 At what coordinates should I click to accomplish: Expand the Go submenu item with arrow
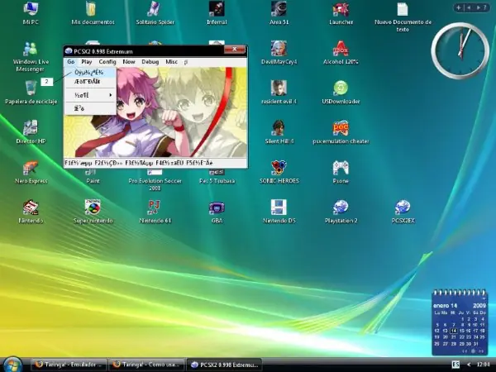[90, 95]
